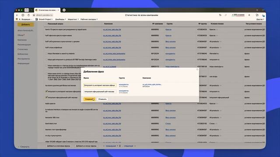Open the campaign link in the 'hoff столы кофейные' row
The image size is (280, 157).
(112, 48)
